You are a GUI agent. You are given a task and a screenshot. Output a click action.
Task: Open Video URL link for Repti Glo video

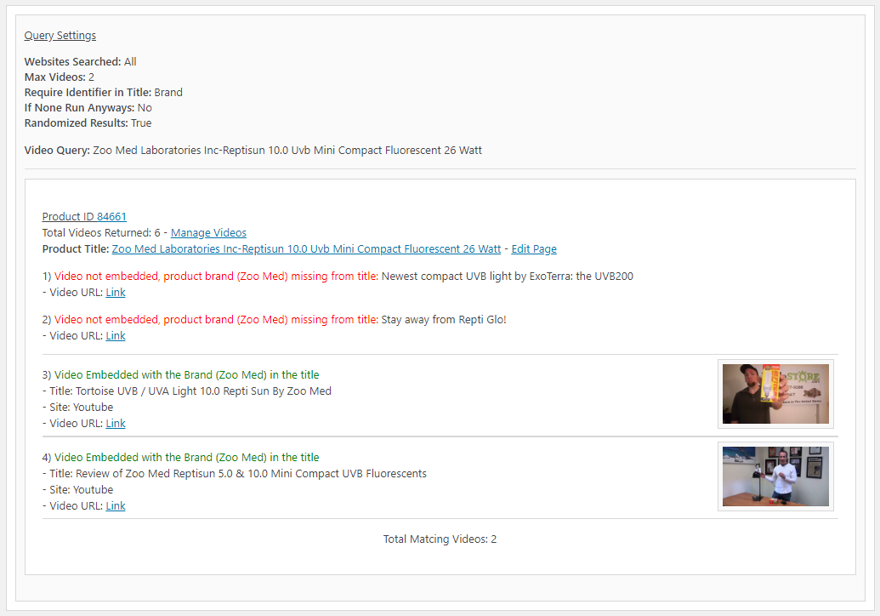coord(116,336)
